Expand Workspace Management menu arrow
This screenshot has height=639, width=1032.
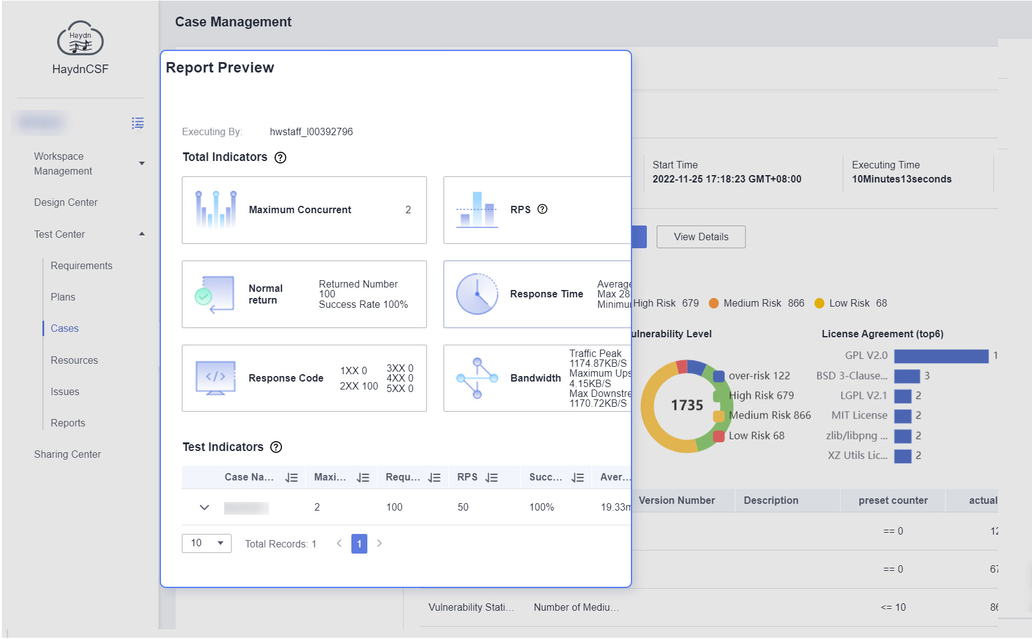pyautogui.click(x=142, y=163)
